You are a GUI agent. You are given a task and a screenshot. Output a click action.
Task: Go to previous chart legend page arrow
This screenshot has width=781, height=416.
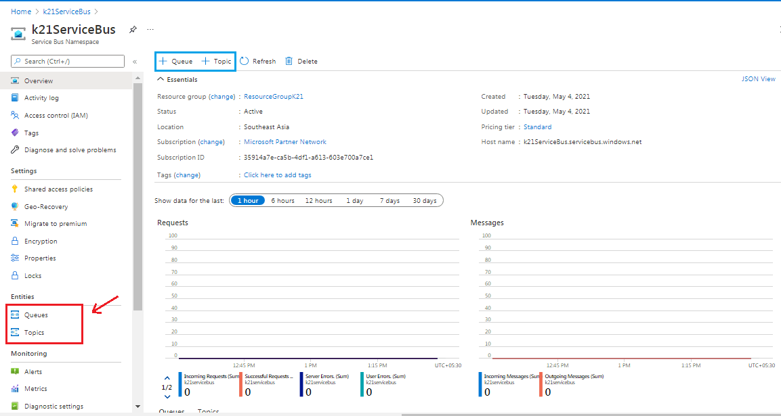pos(167,379)
